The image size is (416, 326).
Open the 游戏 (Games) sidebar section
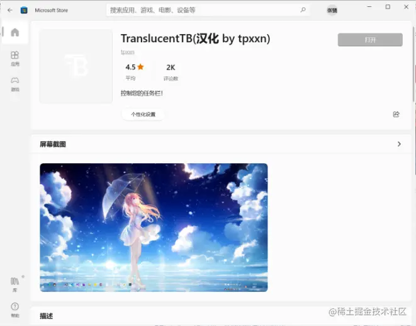(x=15, y=84)
